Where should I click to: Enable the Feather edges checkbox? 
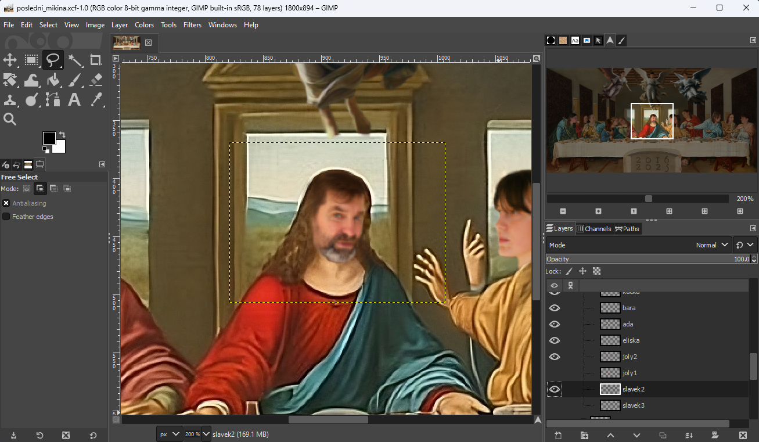(6, 217)
